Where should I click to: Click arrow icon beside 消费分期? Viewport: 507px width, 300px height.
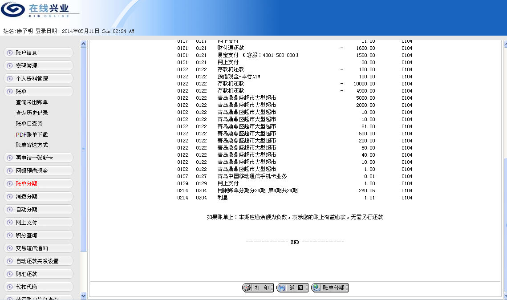(10, 197)
